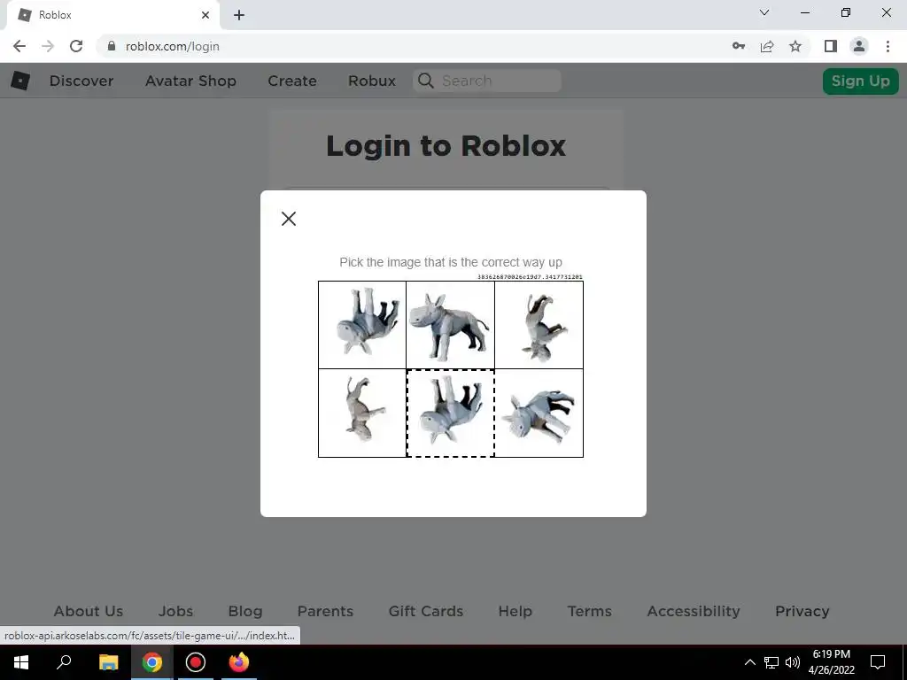Open the clock showing 6:19 PM
This screenshot has width=907, height=680.
832,662
